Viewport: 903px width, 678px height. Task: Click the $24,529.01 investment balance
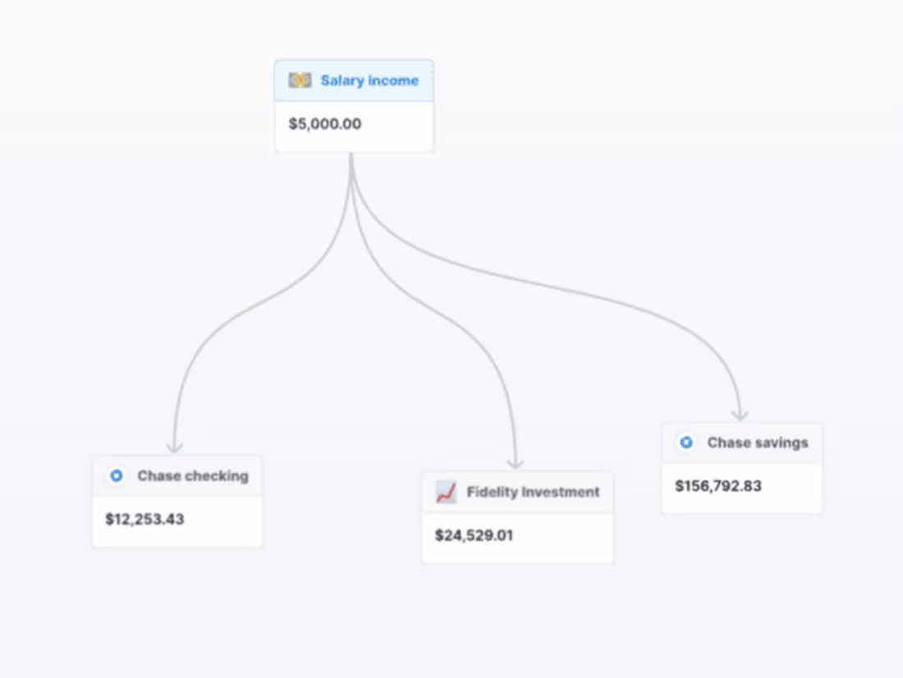[x=474, y=536]
